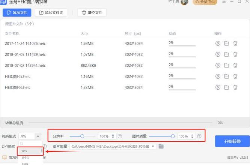Click the image quality help question-mark icon
The image size is (250, 165).
pyautogui.click(x=199, y=136)
